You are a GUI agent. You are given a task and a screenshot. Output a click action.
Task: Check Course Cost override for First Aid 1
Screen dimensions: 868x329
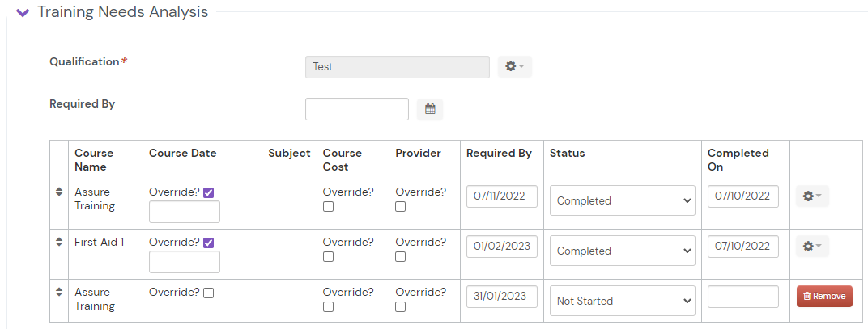328,257
